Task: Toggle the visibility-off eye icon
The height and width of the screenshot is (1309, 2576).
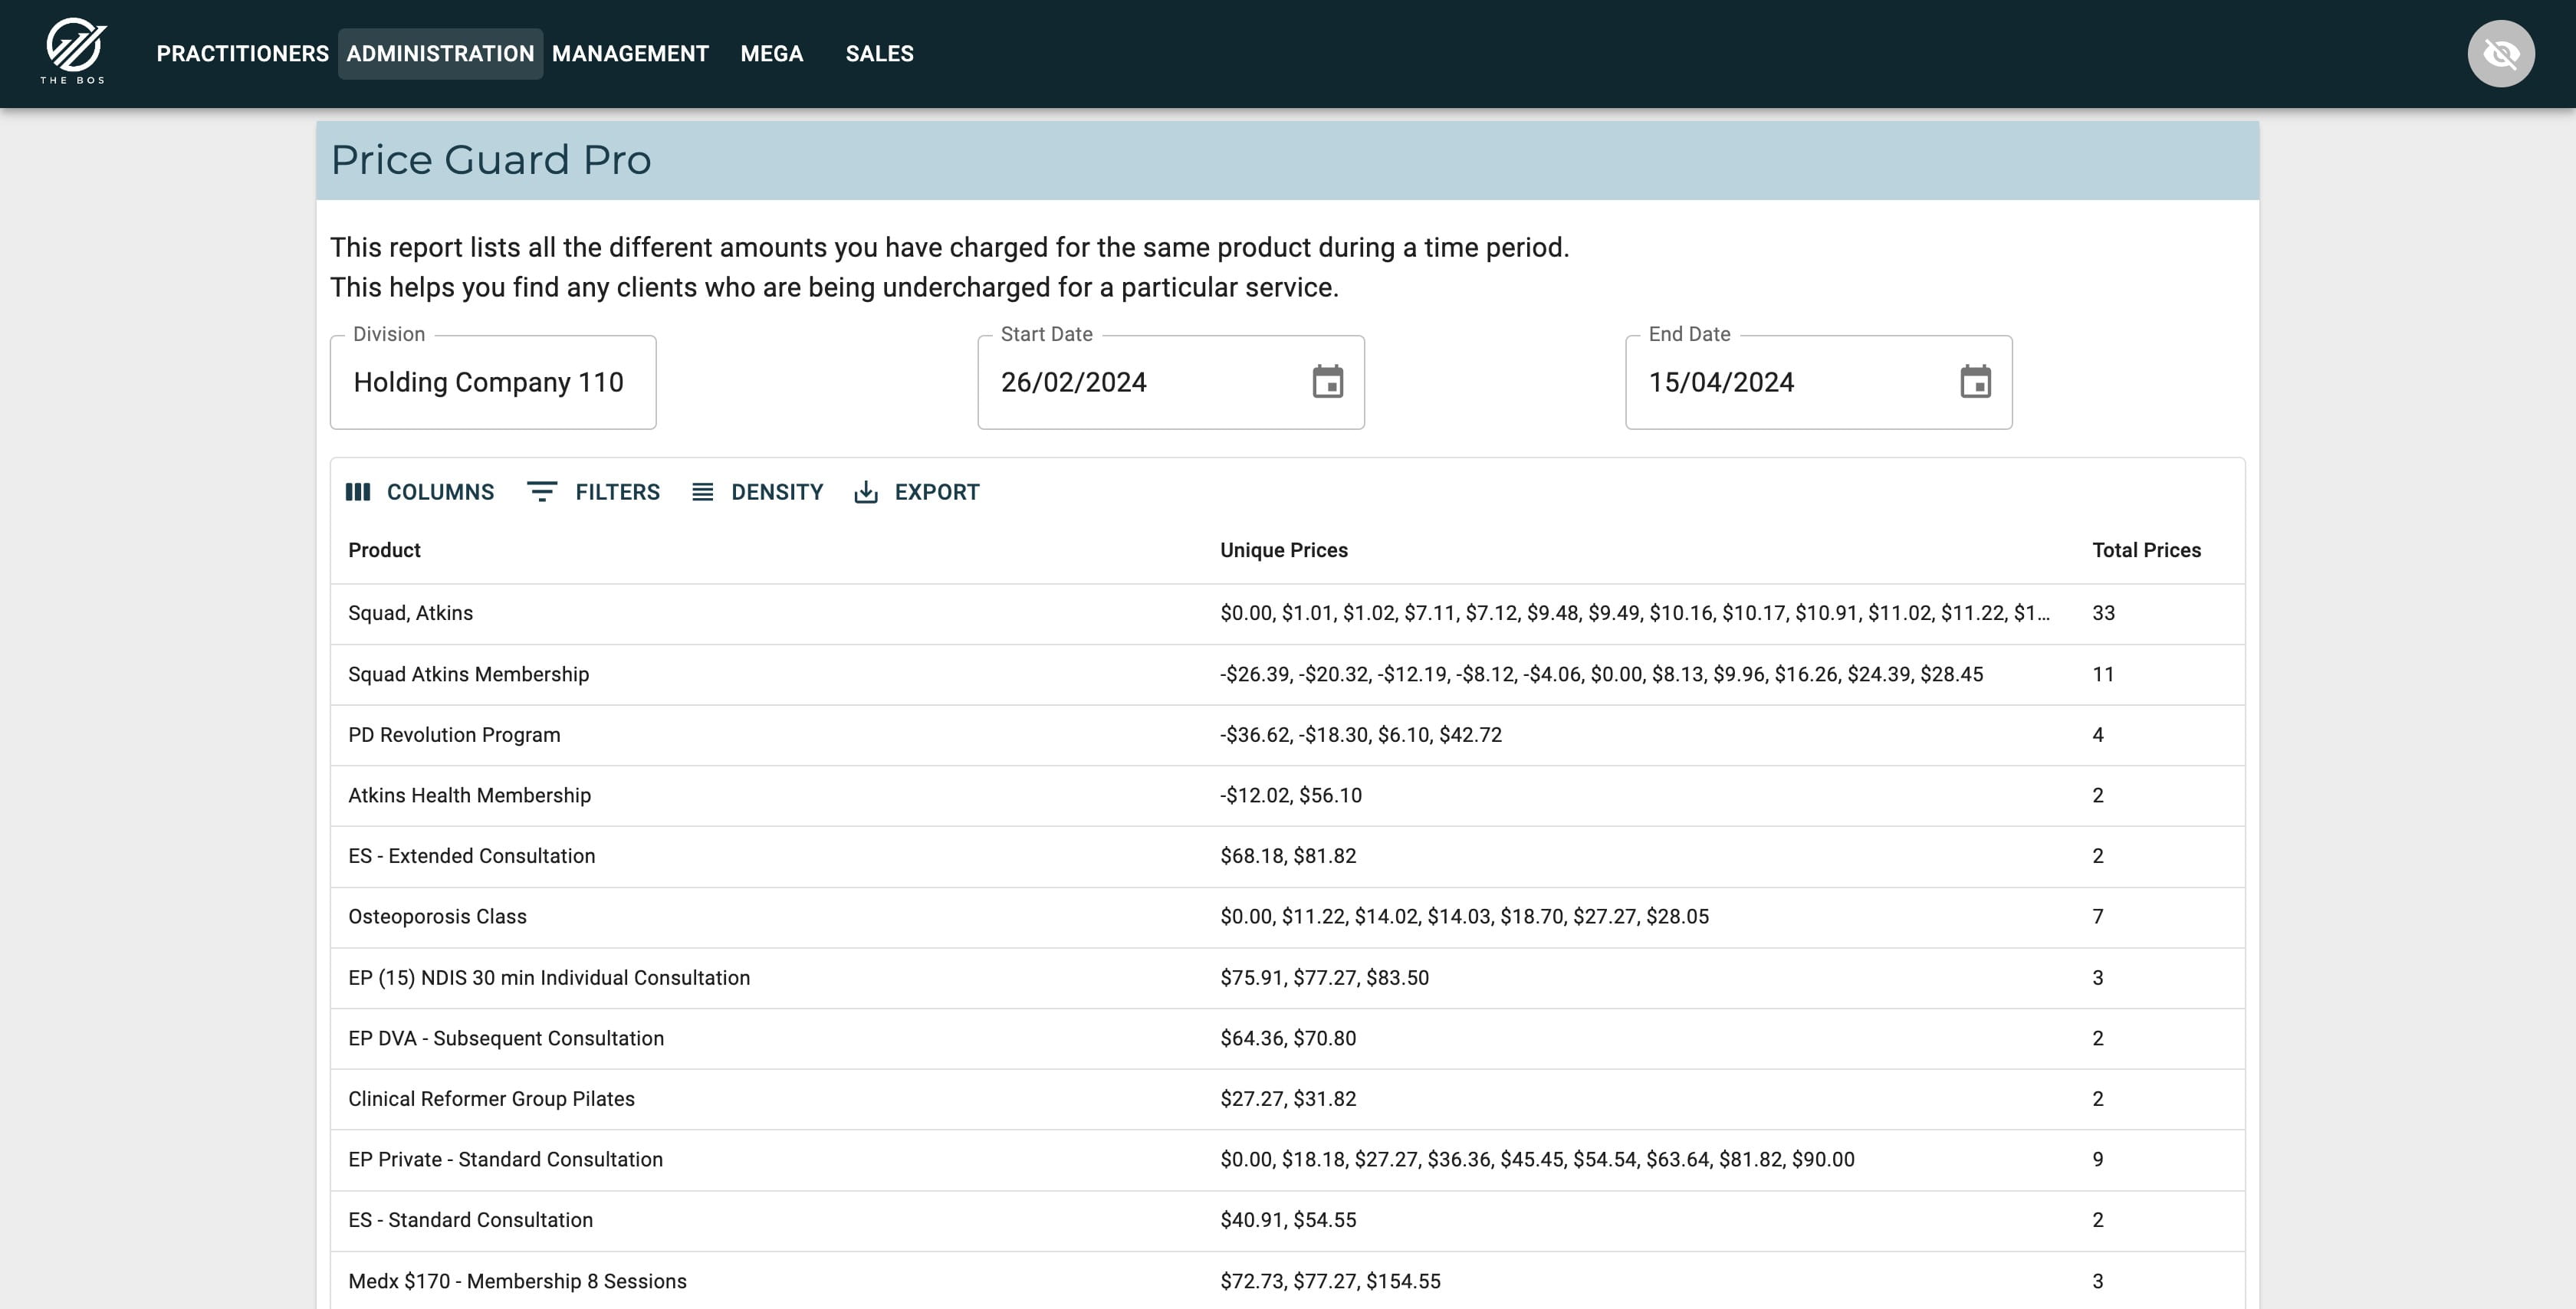Action: 2500,54
